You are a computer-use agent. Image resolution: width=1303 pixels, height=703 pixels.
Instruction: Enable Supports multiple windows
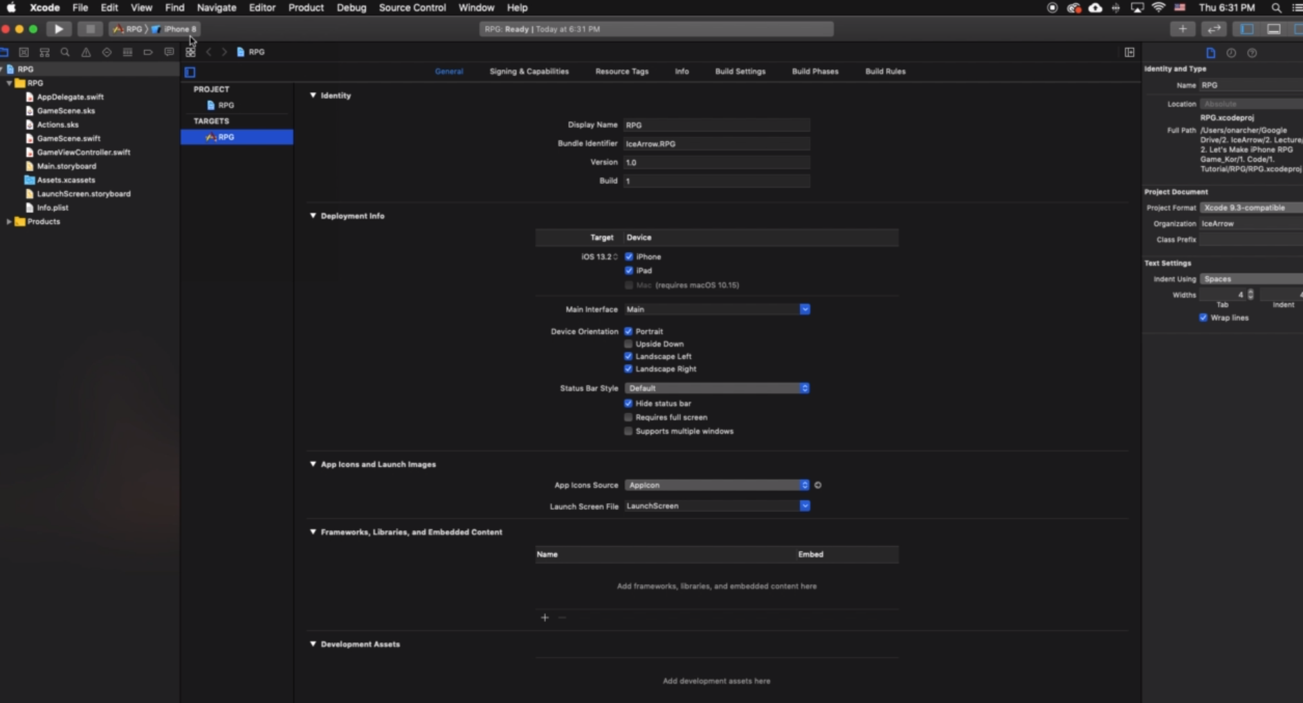628,431
